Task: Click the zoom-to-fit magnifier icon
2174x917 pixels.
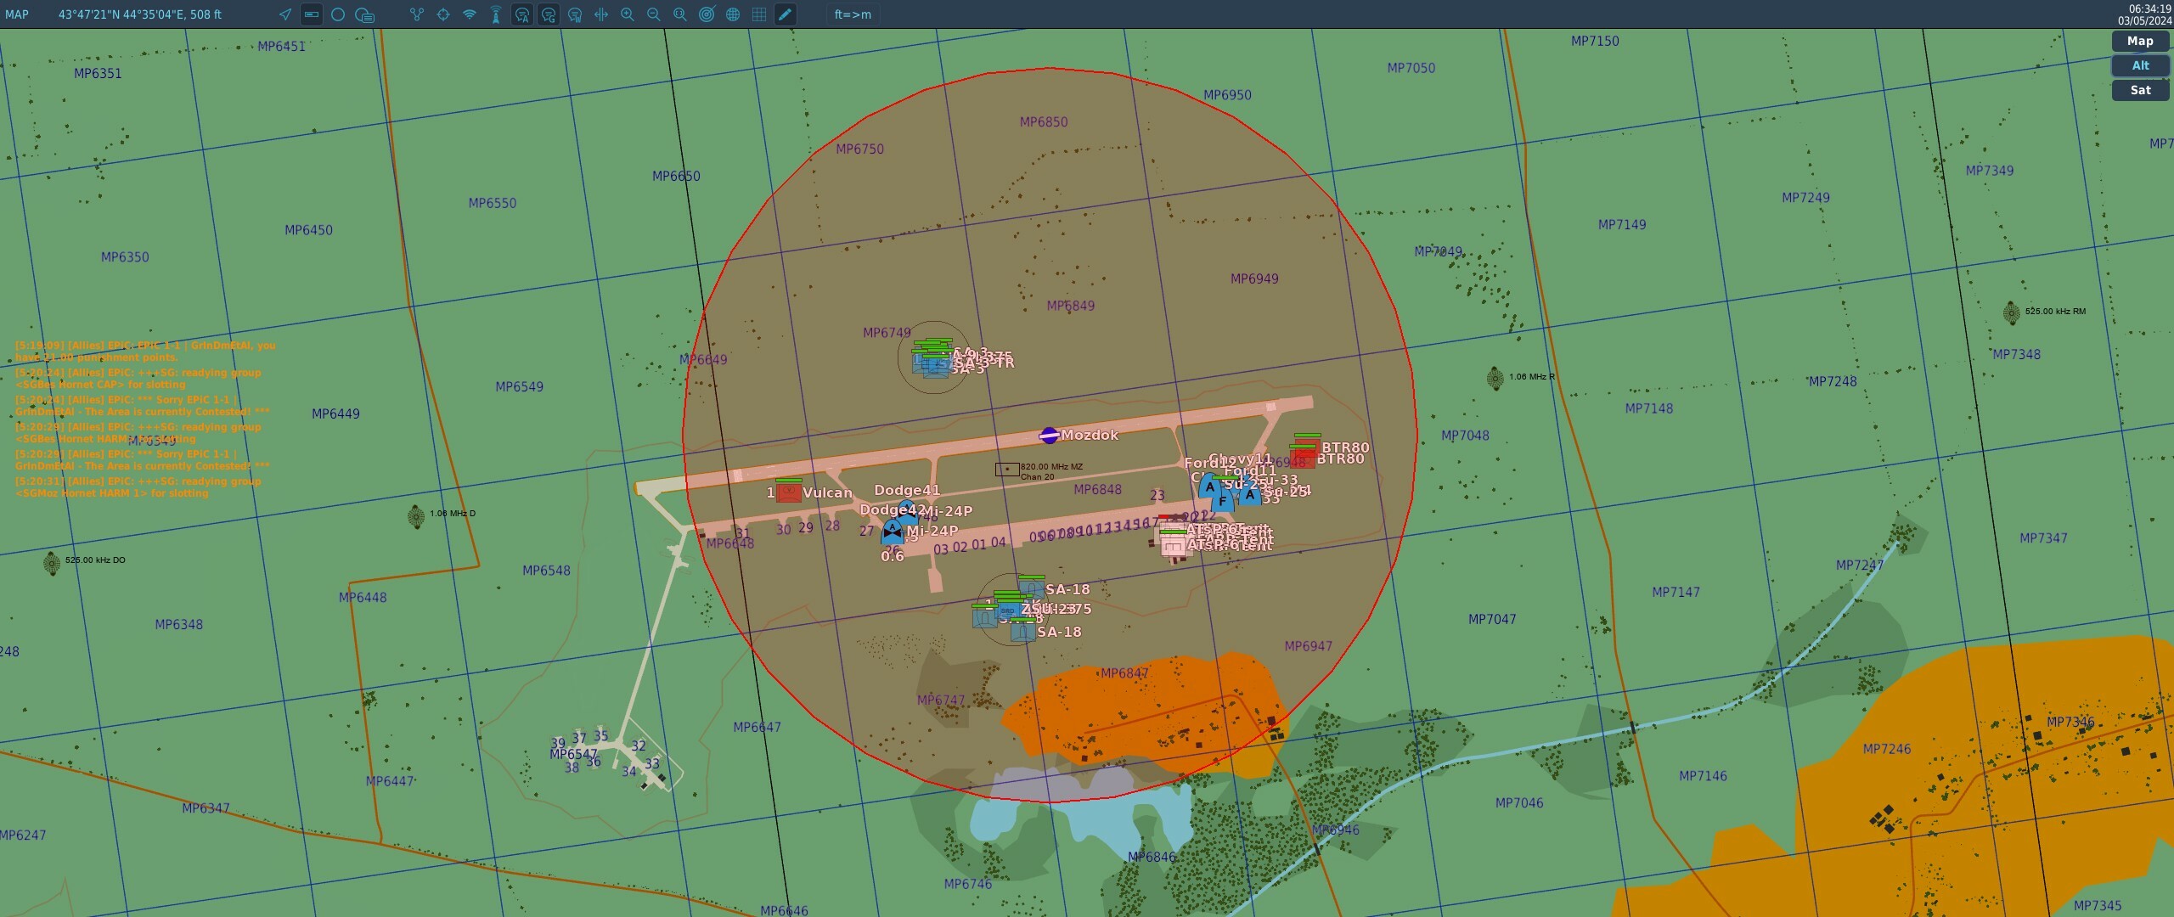Action: point(680,14)
